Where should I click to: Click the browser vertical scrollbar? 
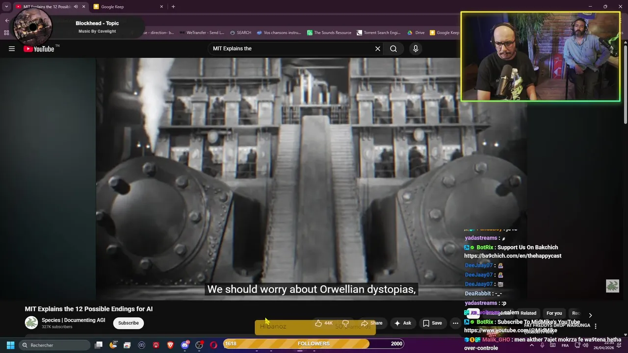(626, 83)
